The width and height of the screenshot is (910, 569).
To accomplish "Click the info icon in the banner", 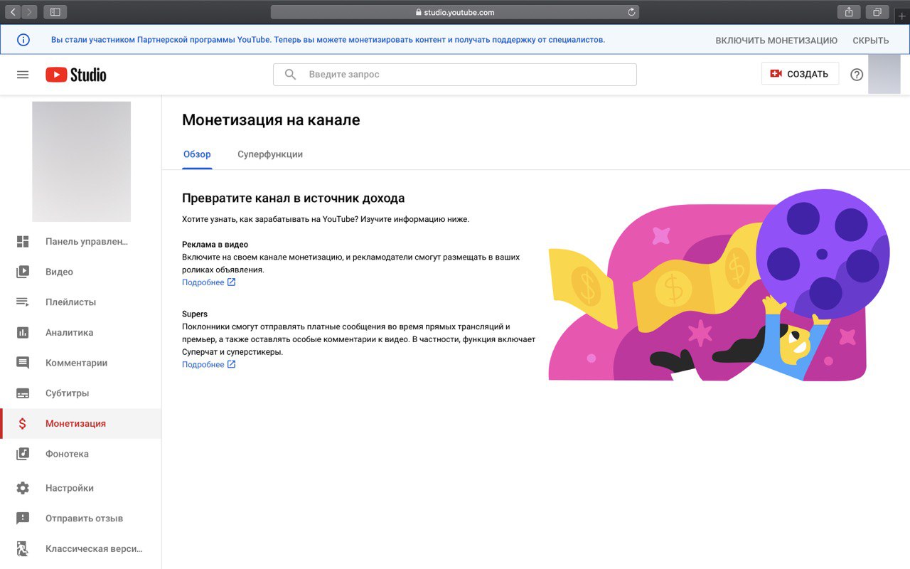I will [23, 40].
